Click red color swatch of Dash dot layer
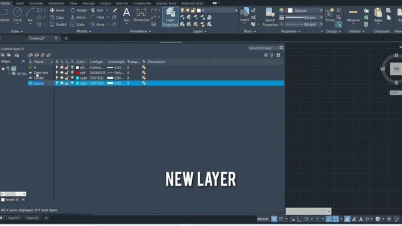 (78, 73)
